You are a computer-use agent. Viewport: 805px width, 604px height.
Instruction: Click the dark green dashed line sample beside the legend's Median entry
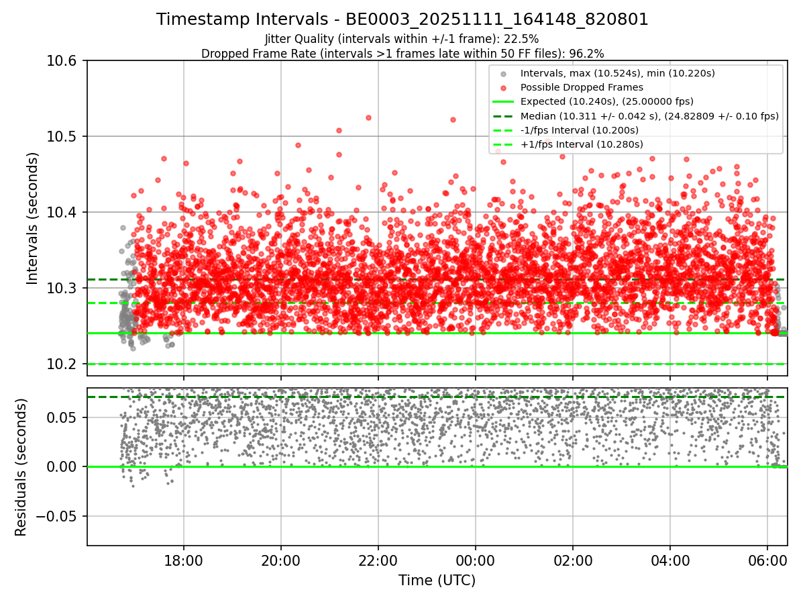click(503, 116)
